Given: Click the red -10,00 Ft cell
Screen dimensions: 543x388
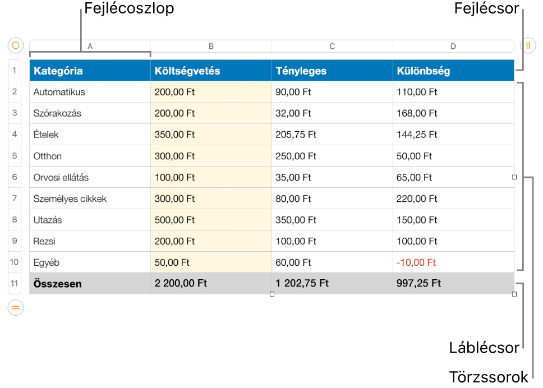Looking at the screenshot, I should pos(453,262).
